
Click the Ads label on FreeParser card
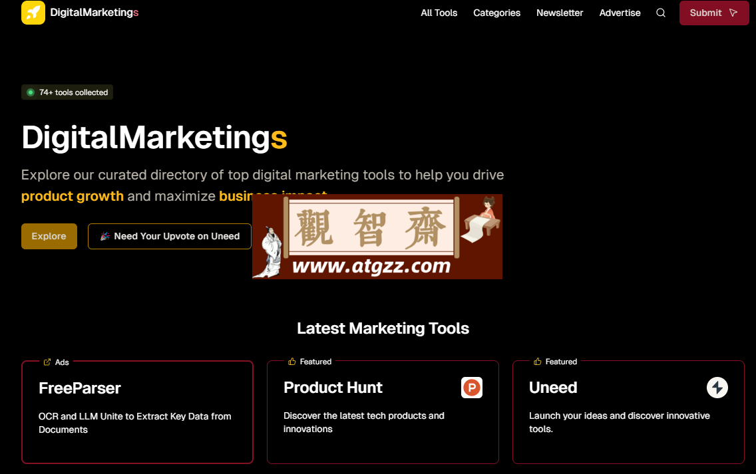(x=62, y=362)
